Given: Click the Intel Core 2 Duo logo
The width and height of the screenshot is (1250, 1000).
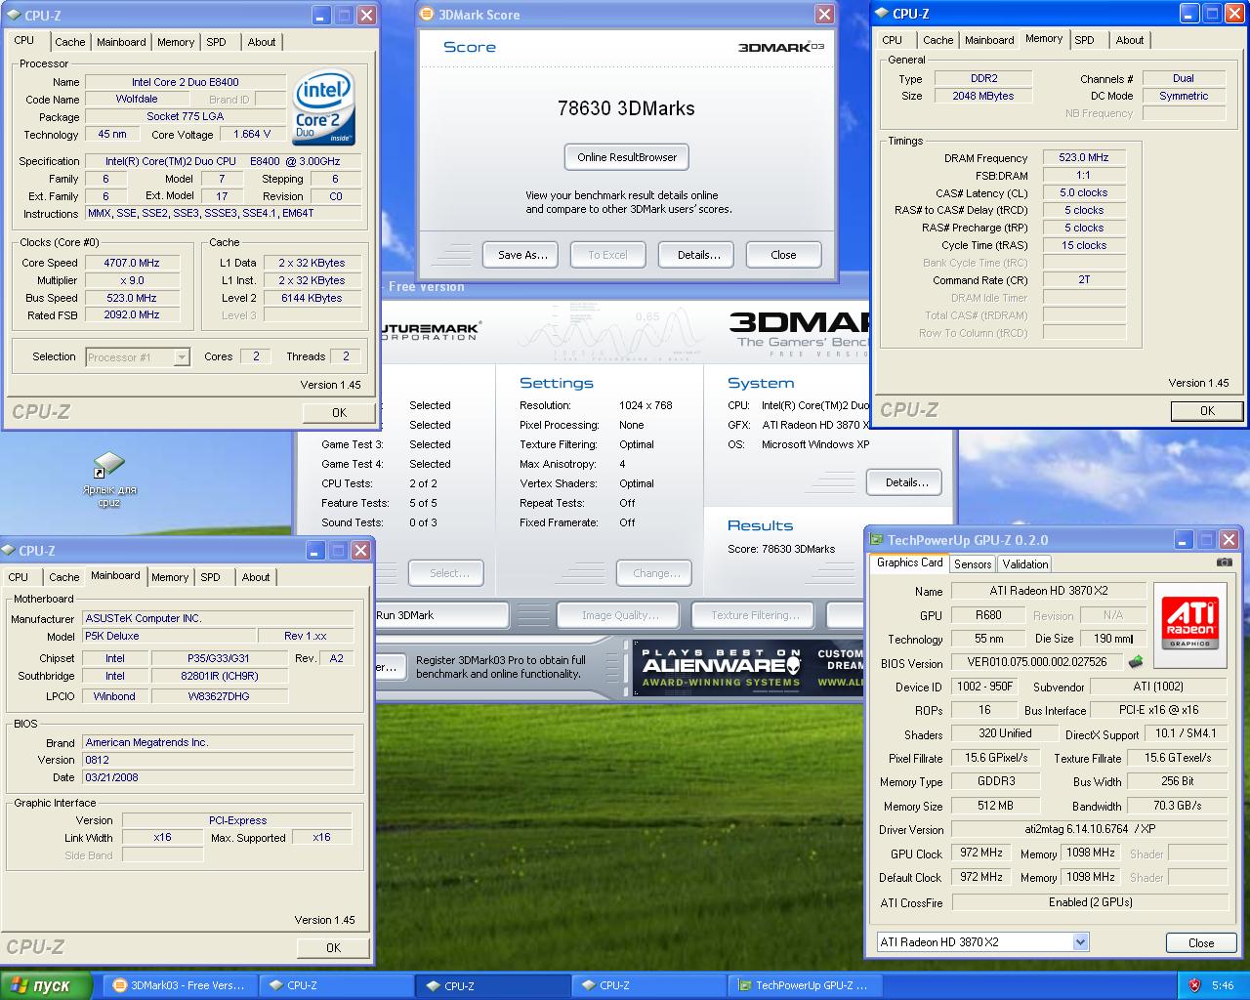Looking at the screenshot, I should pos(324,106).
